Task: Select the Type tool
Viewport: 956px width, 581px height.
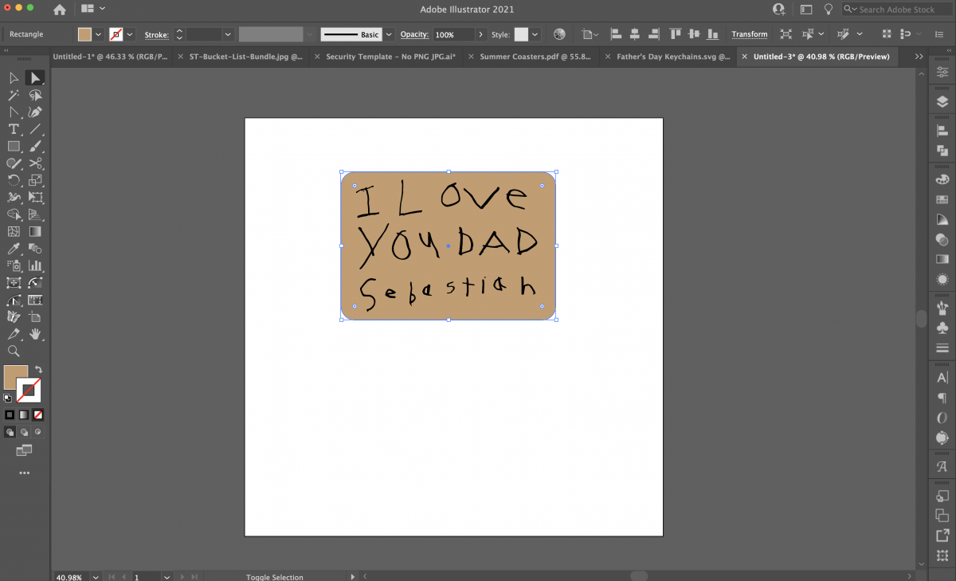Action: tap(14, 129)
